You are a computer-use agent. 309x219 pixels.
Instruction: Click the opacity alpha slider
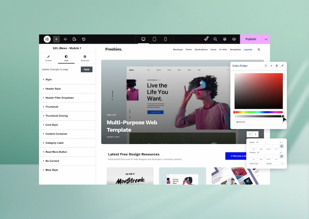[258, 116]
